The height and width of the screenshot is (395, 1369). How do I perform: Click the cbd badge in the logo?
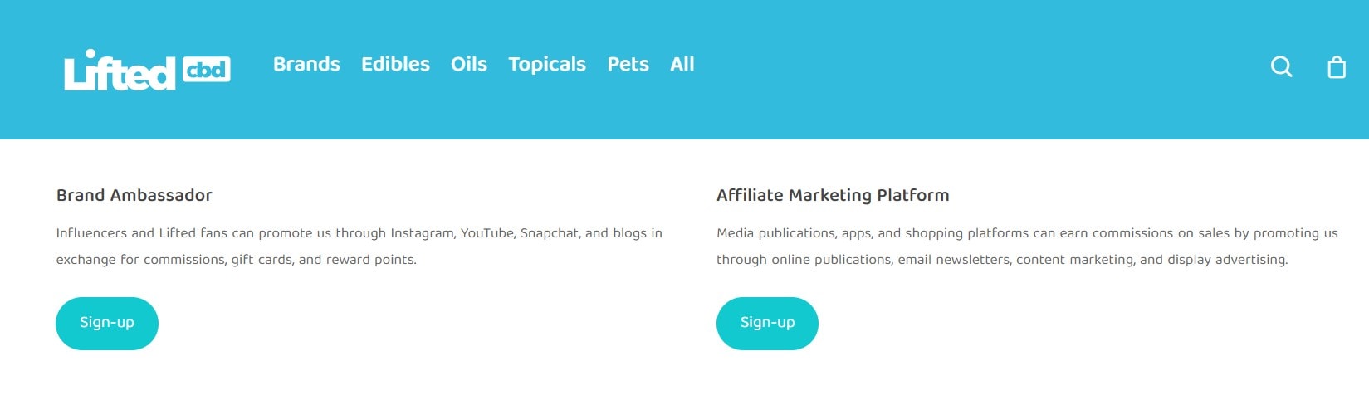tap(207, 69)
